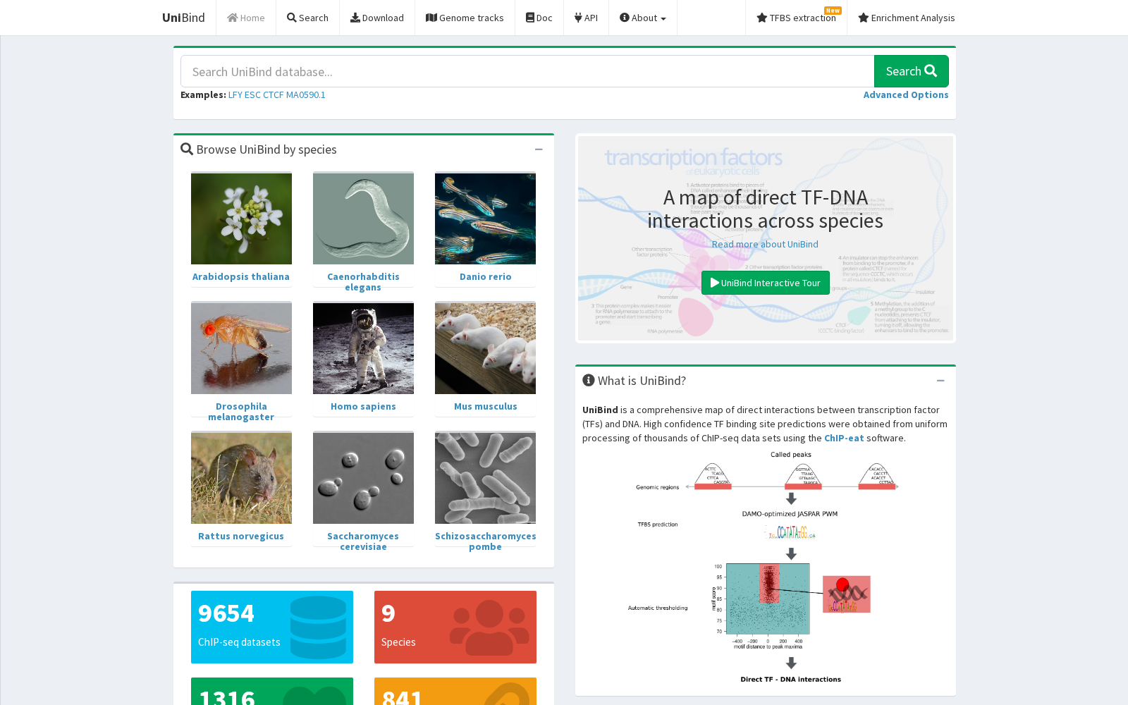Select the Danio rerio zebrafish thumbnail
Image resolution: width=1128 pixels, height=705 pixels.
(x=485, y=219)
